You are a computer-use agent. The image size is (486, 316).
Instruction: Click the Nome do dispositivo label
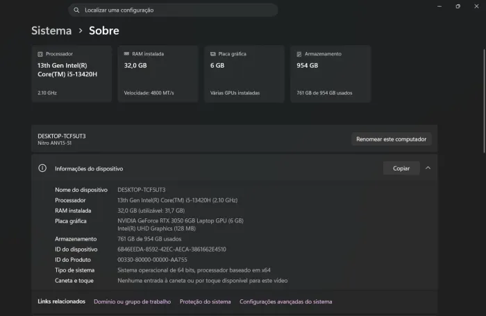pyautogui.click(x=81, y=190)
